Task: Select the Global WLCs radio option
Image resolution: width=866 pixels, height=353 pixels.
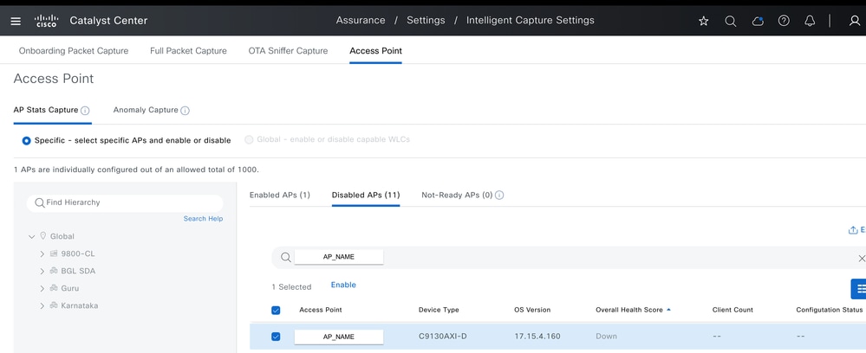Action: click(x=249, y=140)
